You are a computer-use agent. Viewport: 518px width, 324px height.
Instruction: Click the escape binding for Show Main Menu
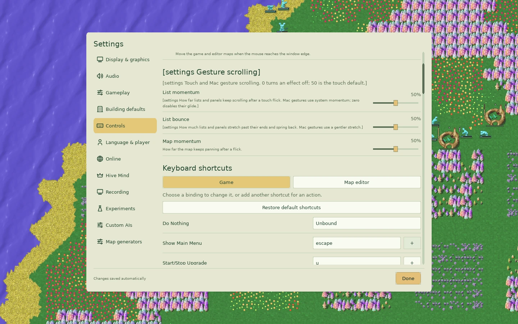click(x=357, y=243)
